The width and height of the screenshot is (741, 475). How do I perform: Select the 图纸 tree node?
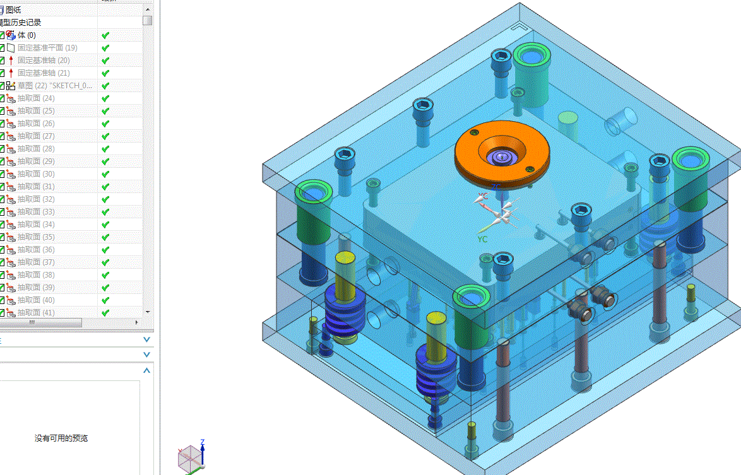13,9
